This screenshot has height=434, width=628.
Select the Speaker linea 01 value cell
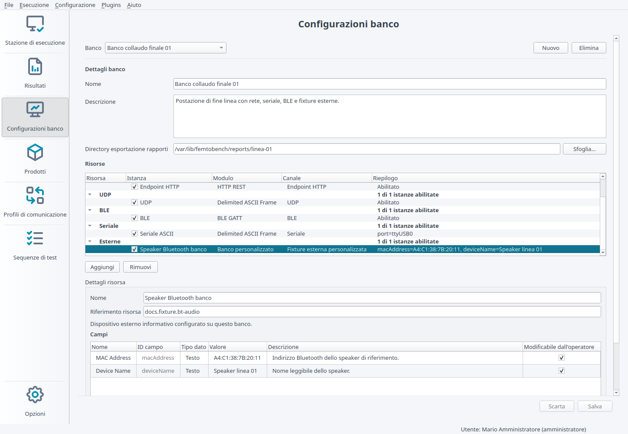[238, 371]
